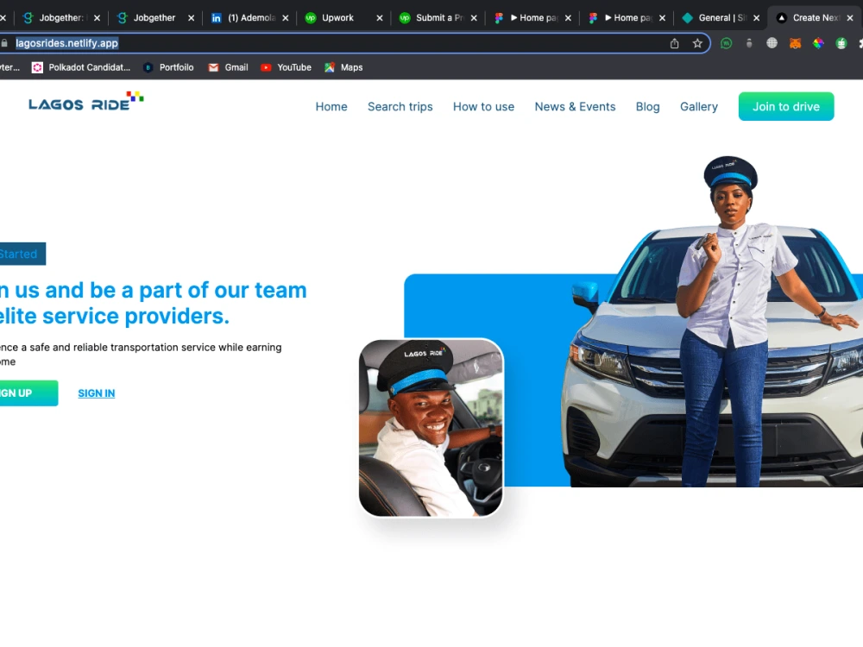Close Submit a Proposal Upwork tab
The width and height of the screenshot is (863, 647).
point(473,18)
